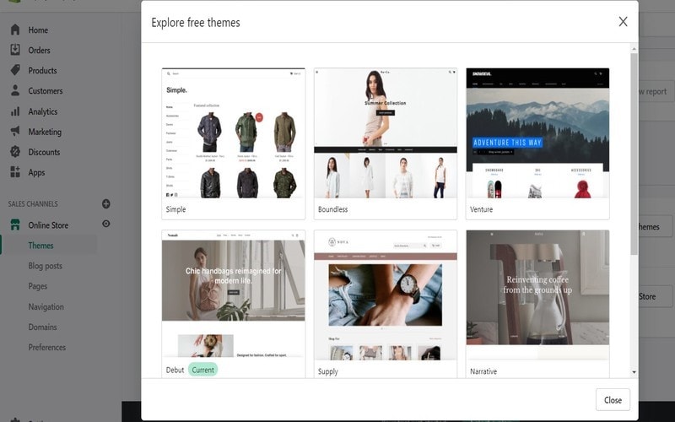
Task: Select the Narrative theme thumbnail
Action: [x=537, y=295]
